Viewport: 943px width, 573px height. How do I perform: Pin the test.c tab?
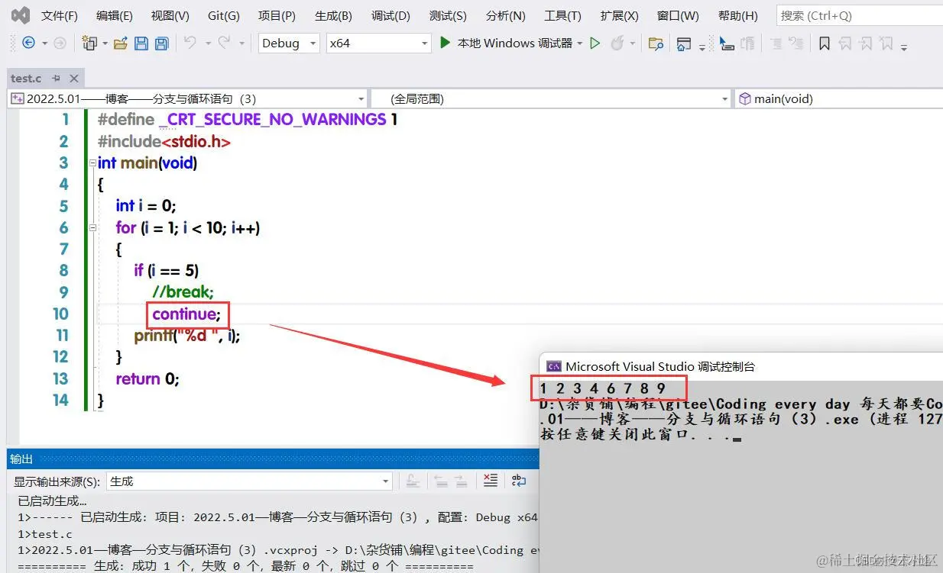[x=57, y=78]
